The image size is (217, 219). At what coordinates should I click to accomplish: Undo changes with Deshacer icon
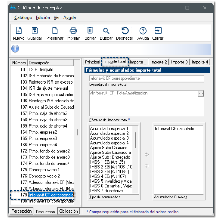coord(125,31)
